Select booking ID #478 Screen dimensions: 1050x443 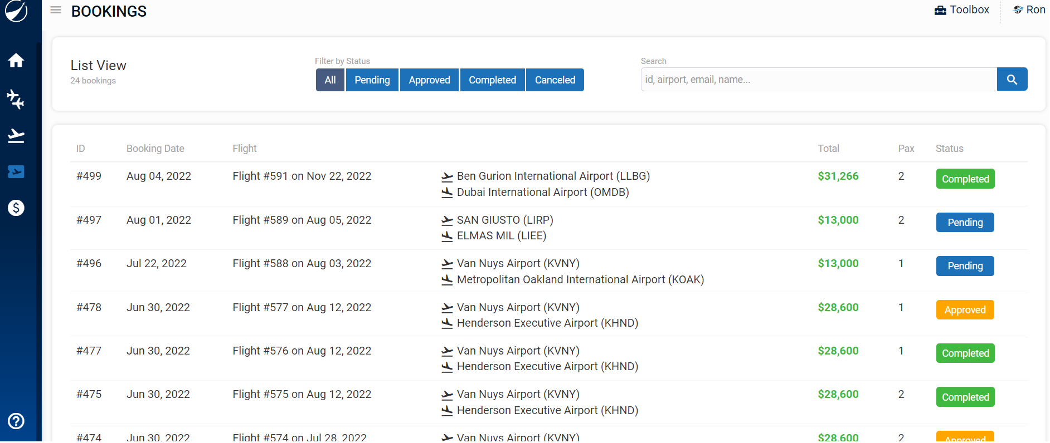[89, 308]
